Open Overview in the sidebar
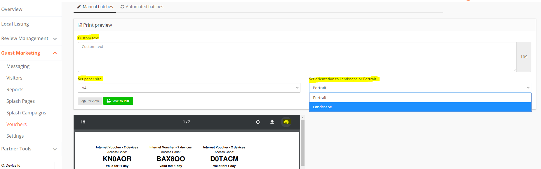The image size is (541, 169). click(12, 9)
